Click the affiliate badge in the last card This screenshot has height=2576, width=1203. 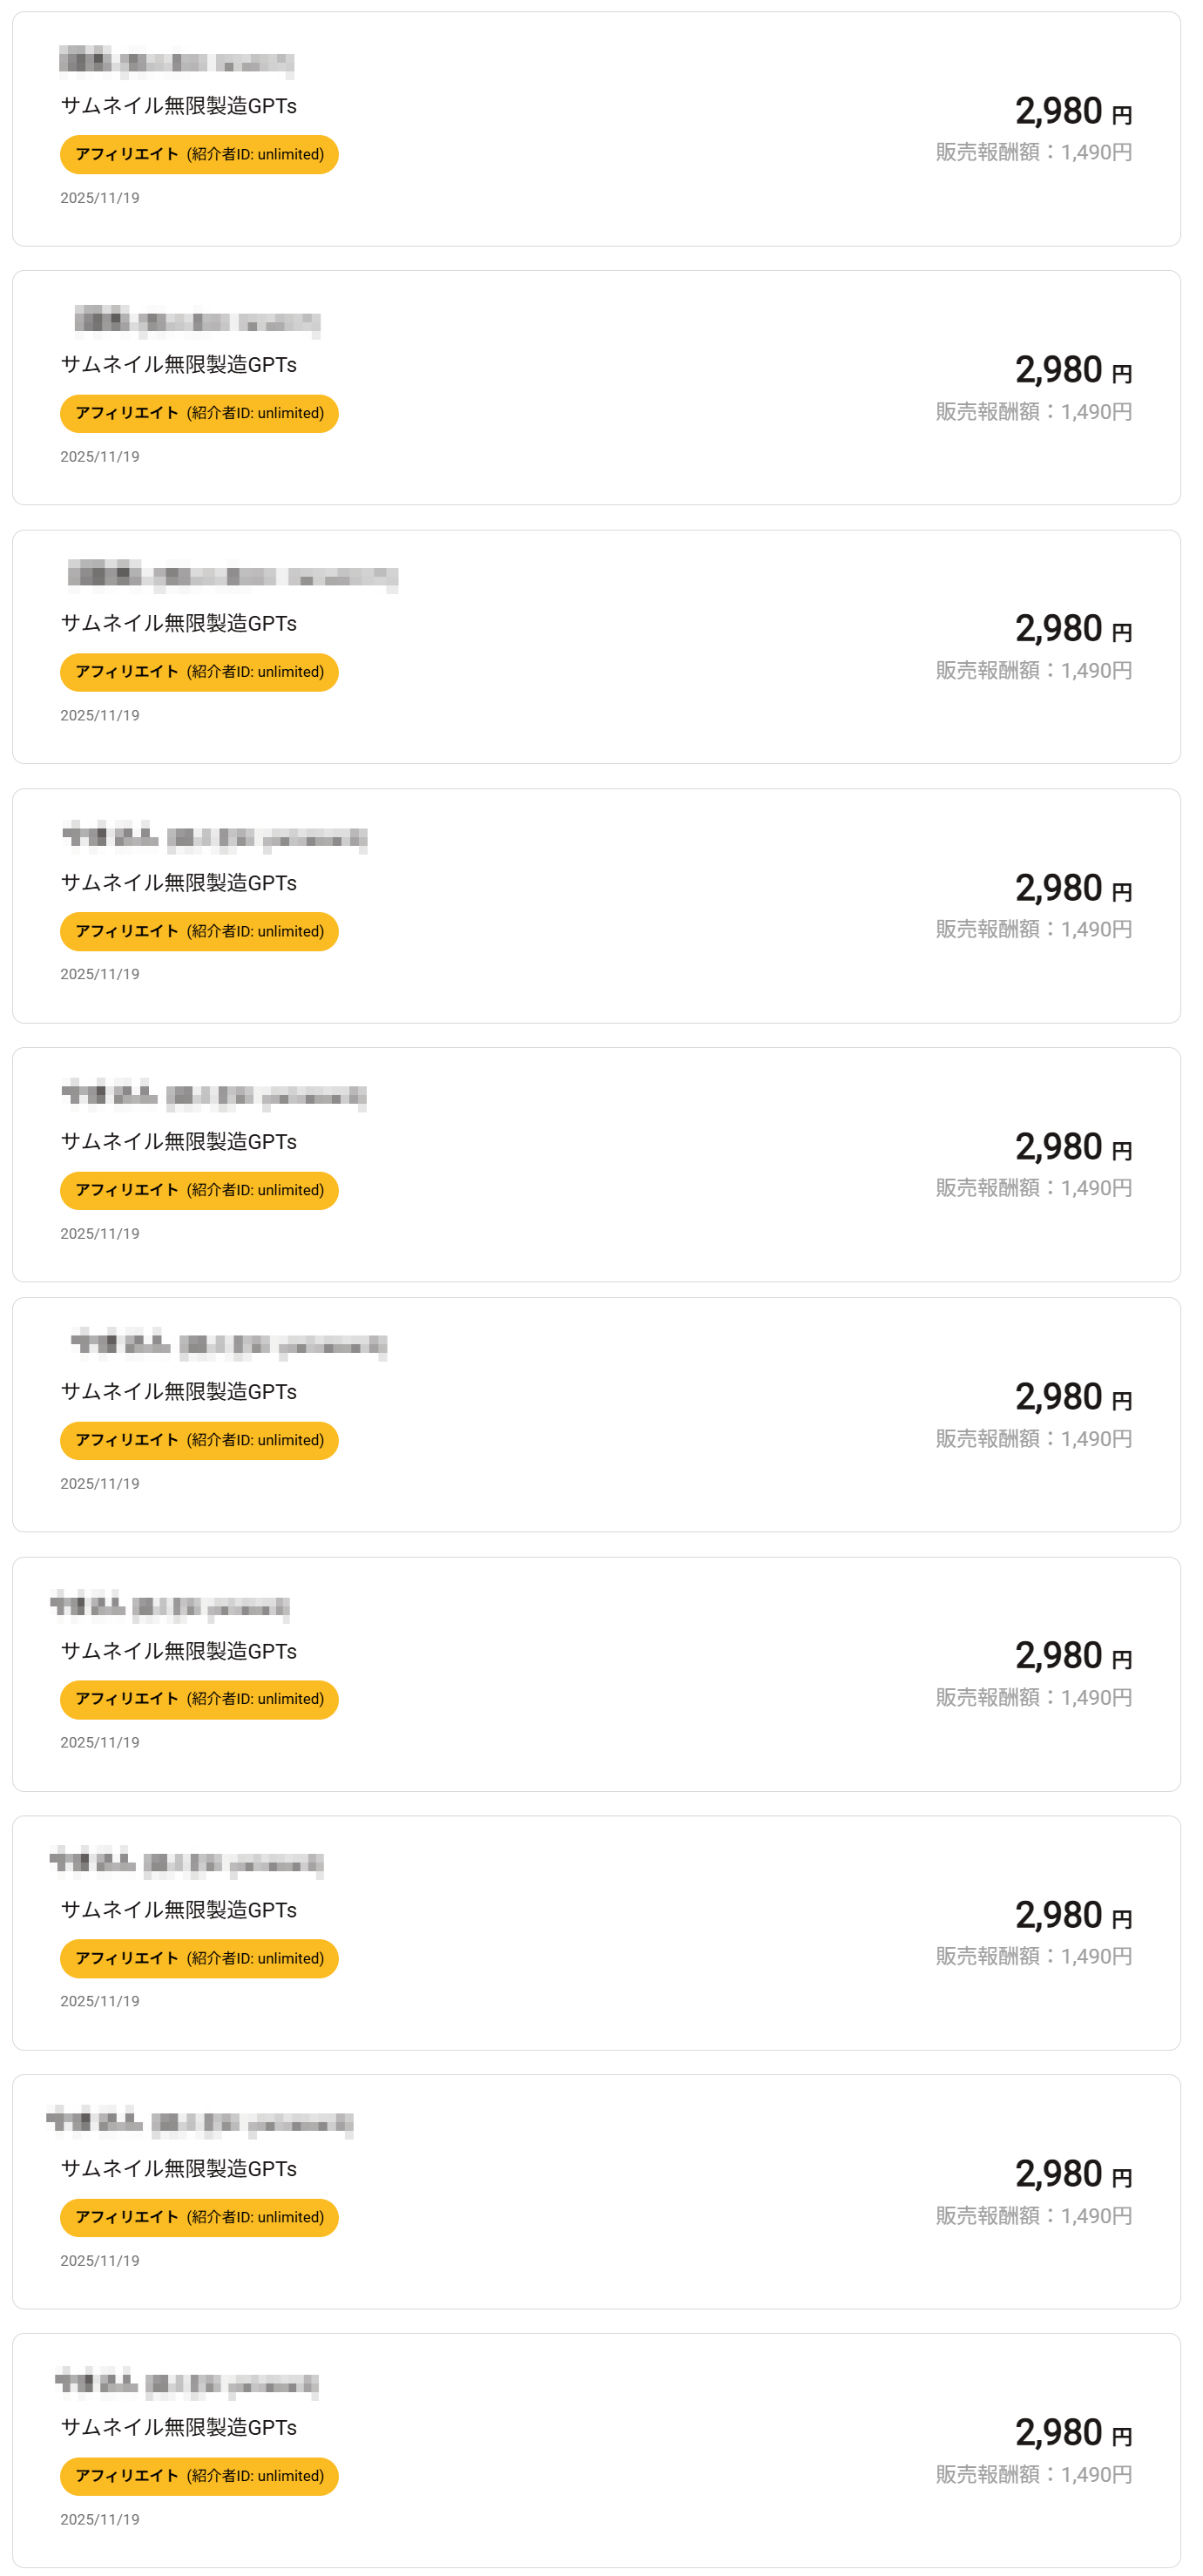(199, 2476)
